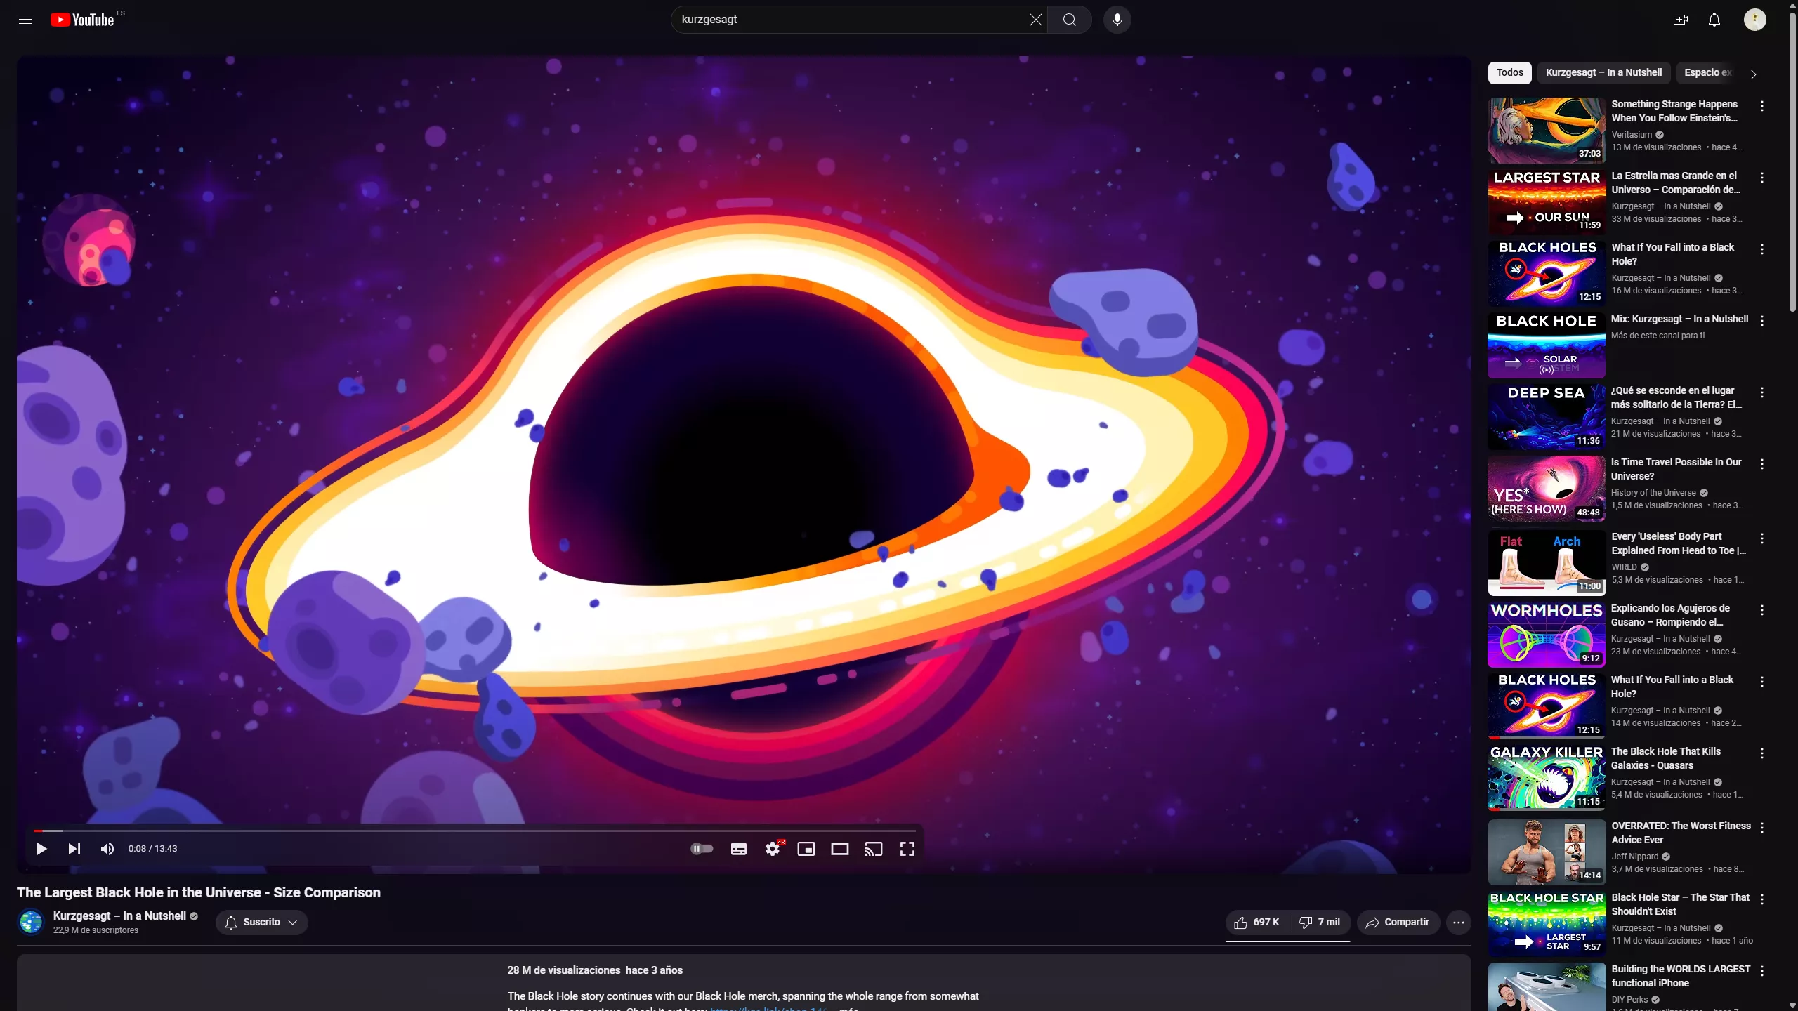Open the Veritasium channel name
Image resolution: width=1798 pixels, height=1011 pixels.
[1632, 135]
